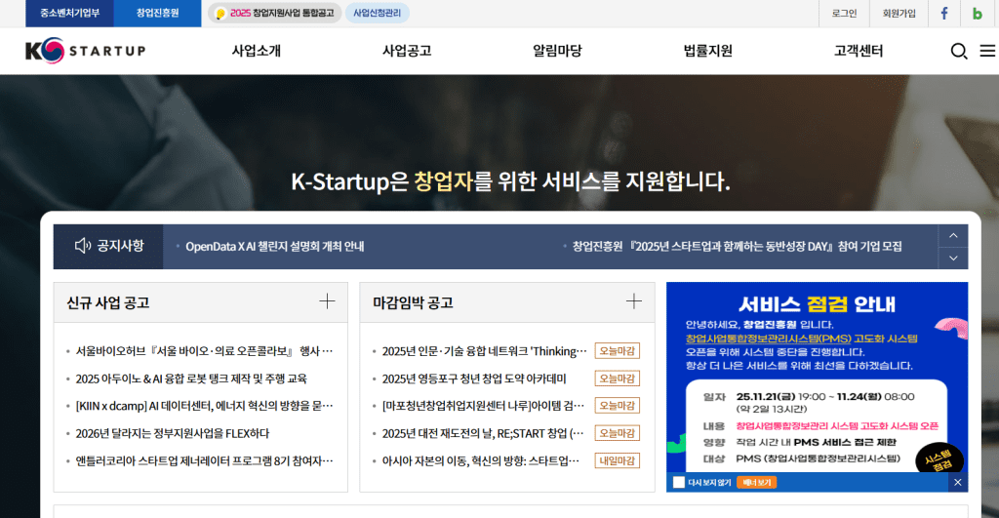Screen dimensions: 999x518
Task: Open the 사업공고 menu
Action: (x=407, y=51)
